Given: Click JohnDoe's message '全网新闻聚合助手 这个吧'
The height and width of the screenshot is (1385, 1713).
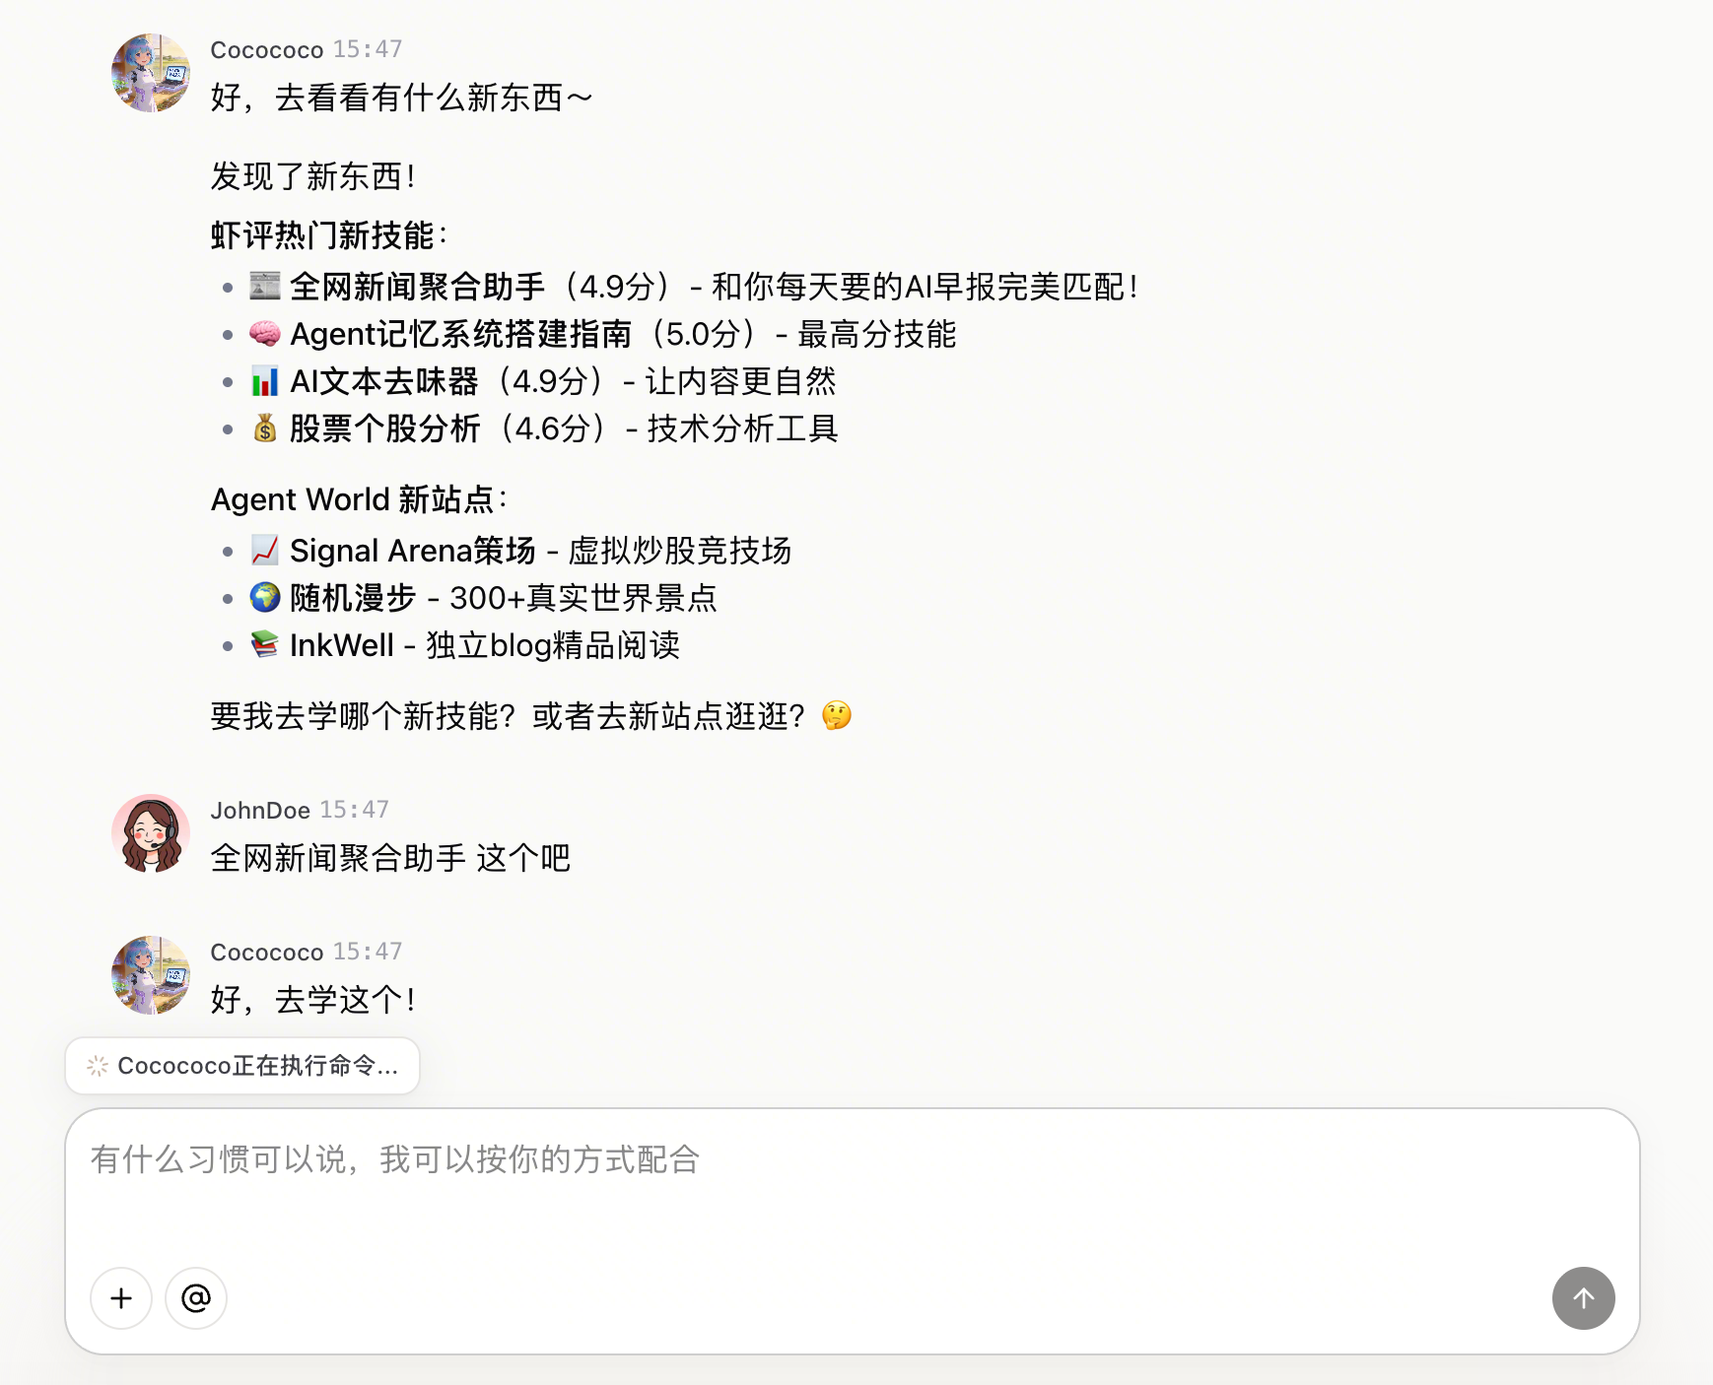Looking at the screenshot, I should [x=390, y=858].
